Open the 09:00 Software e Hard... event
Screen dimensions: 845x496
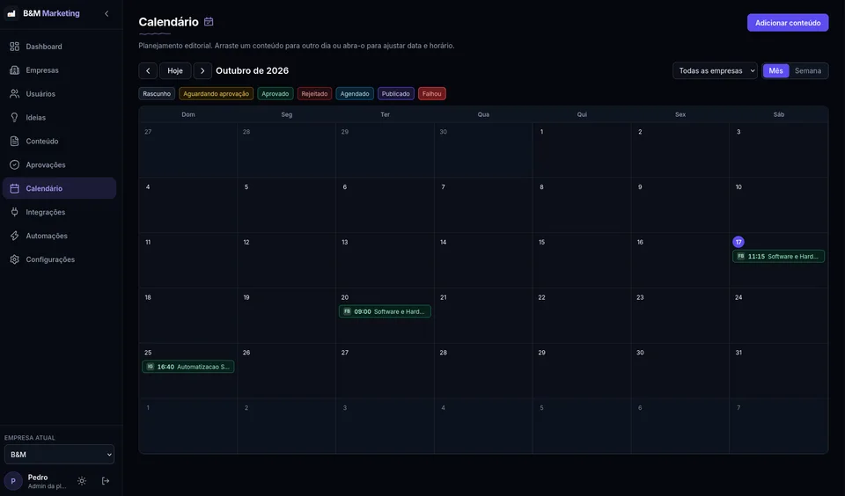point(385,311)
